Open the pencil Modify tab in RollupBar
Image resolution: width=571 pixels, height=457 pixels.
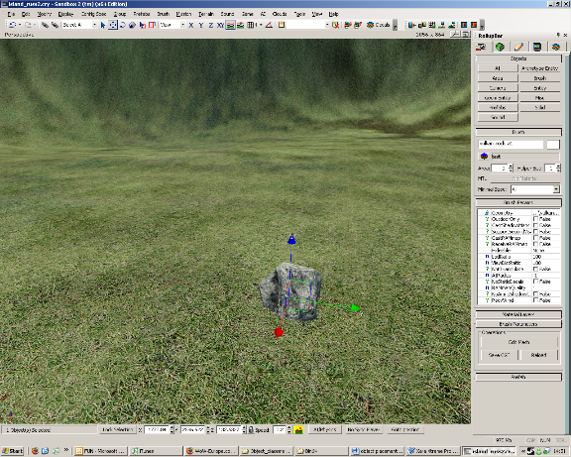(518, 47)
